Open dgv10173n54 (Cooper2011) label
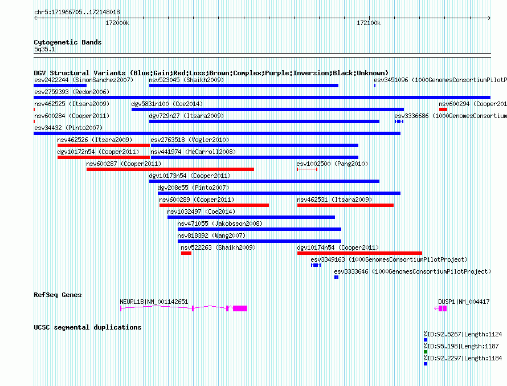This screenshot has width=507, height=386. 190,176
